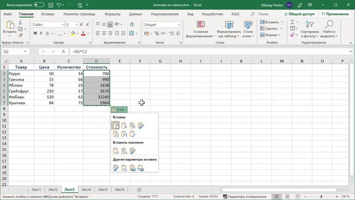Expand the Name Box dropdown arrow
Image resolution: width=355 pixels, height=200 pixels.
click(25, 52)
